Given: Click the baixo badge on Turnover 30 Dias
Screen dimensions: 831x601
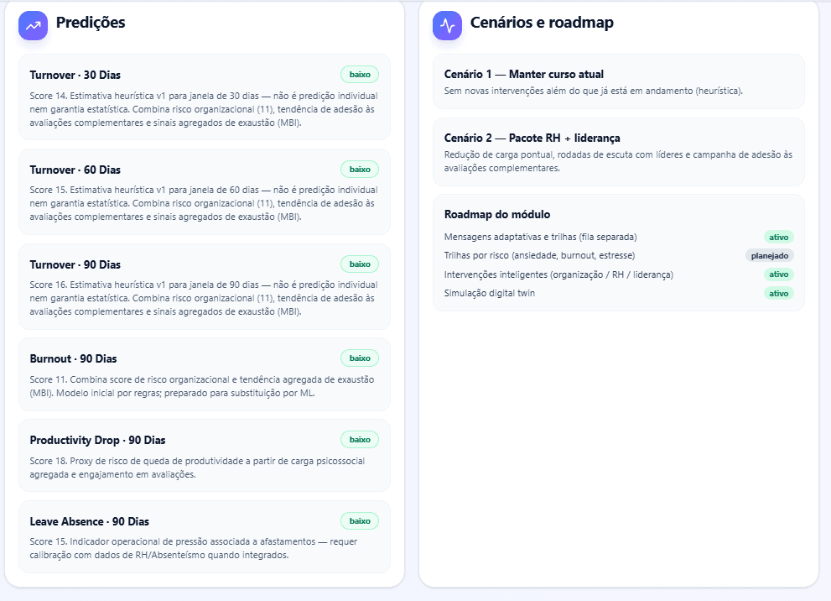Looking at the screenshot, I should pos(360,74).
